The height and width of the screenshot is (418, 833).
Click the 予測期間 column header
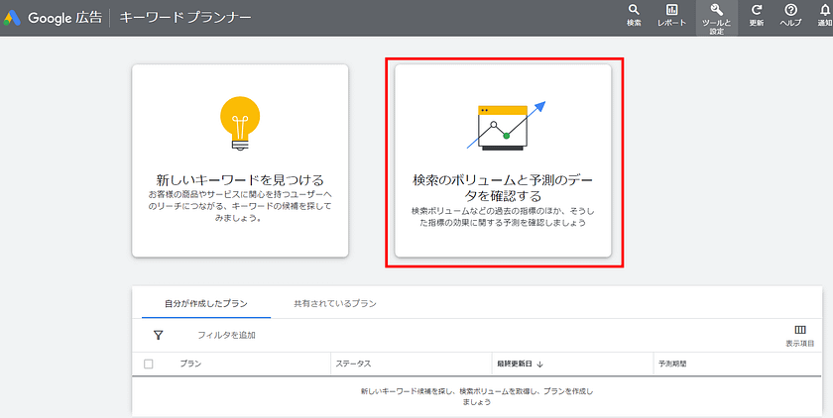click(672, 364)
